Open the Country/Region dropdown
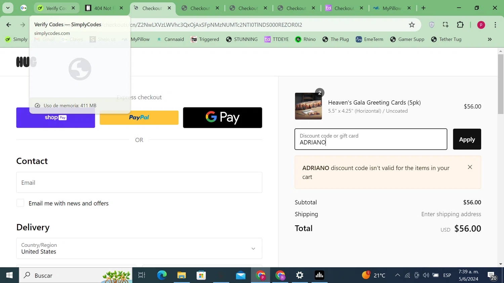 pyautogui.click(x=139, y=248)
